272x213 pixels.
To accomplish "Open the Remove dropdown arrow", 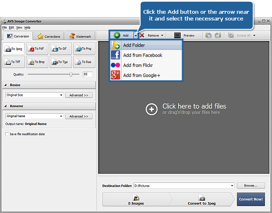I will tap(162, 36).
